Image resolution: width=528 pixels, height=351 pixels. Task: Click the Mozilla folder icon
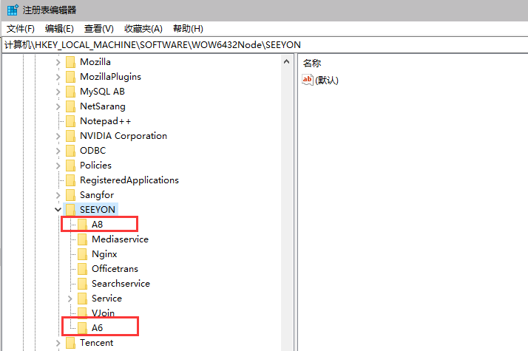(71, 62)
